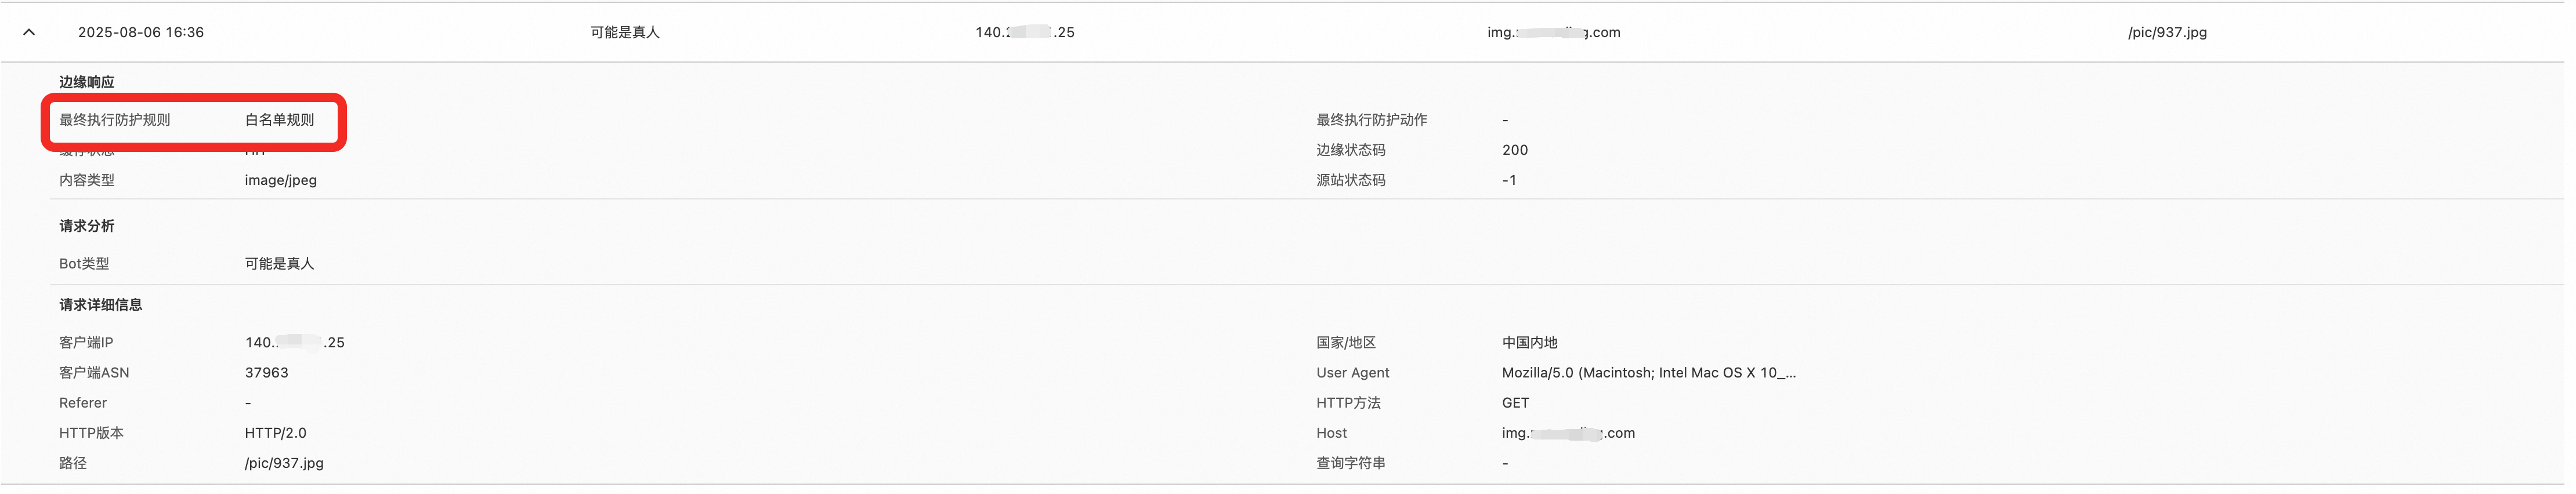The height and width of the screenshot is (494, 2576).
Task: Click the 源站状态码 value -1
Action: coord(1508,180)
